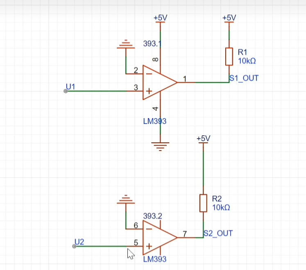This screenshot has height=270, width=306.
Task: Click the U2 input port endpoint dot
Action: pyautogui.click(x=74, y=246)
